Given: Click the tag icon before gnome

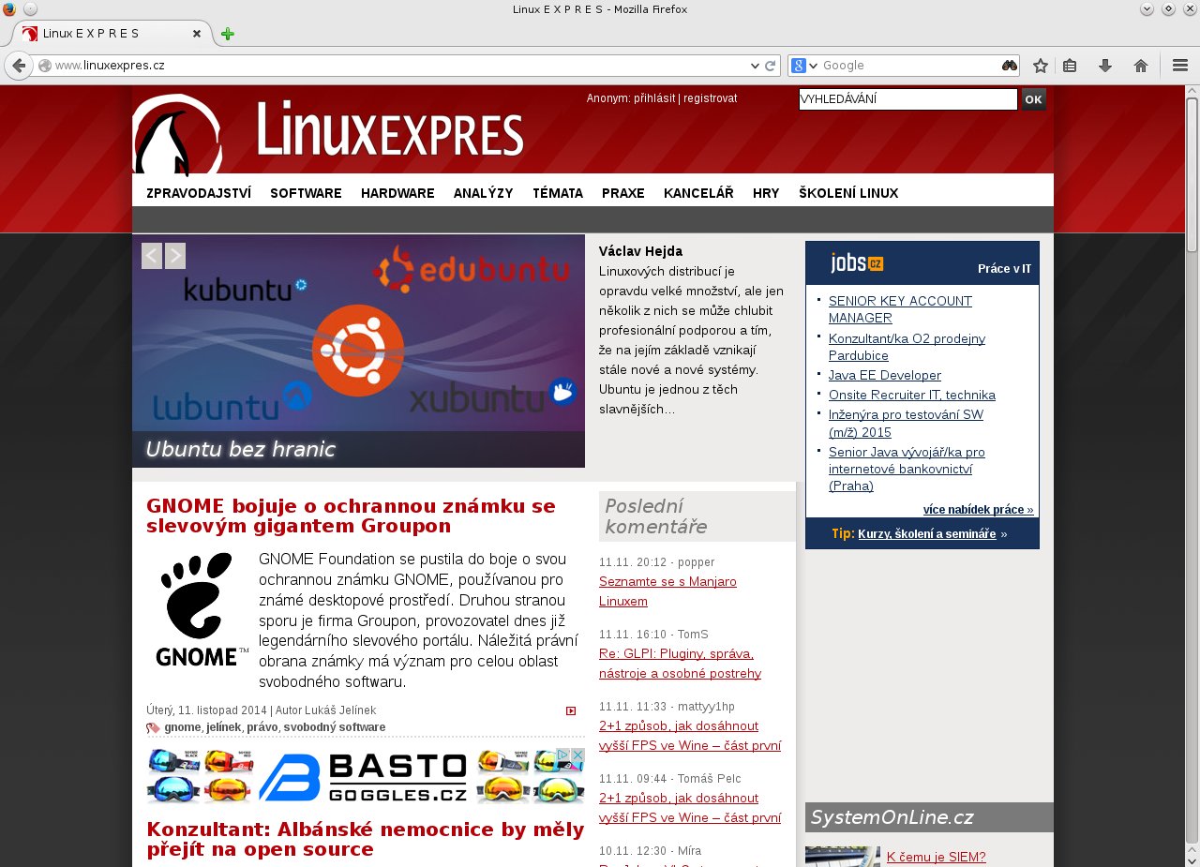Looking at the screenshot, I should pyautogui.click(x=153, y=727).
